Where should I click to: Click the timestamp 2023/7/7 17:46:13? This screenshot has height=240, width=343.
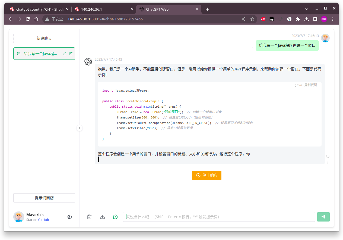[x=305, y=36]
